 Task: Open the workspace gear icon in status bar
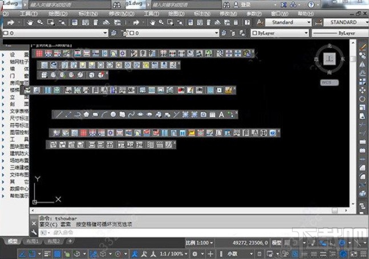(x=194, y=254)
